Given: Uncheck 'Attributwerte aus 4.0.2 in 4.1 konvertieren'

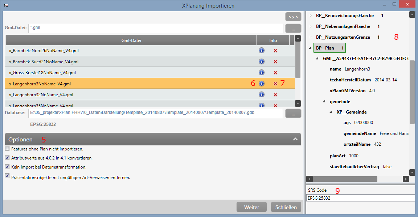Looking at the screenshot, I should point(7,158).
